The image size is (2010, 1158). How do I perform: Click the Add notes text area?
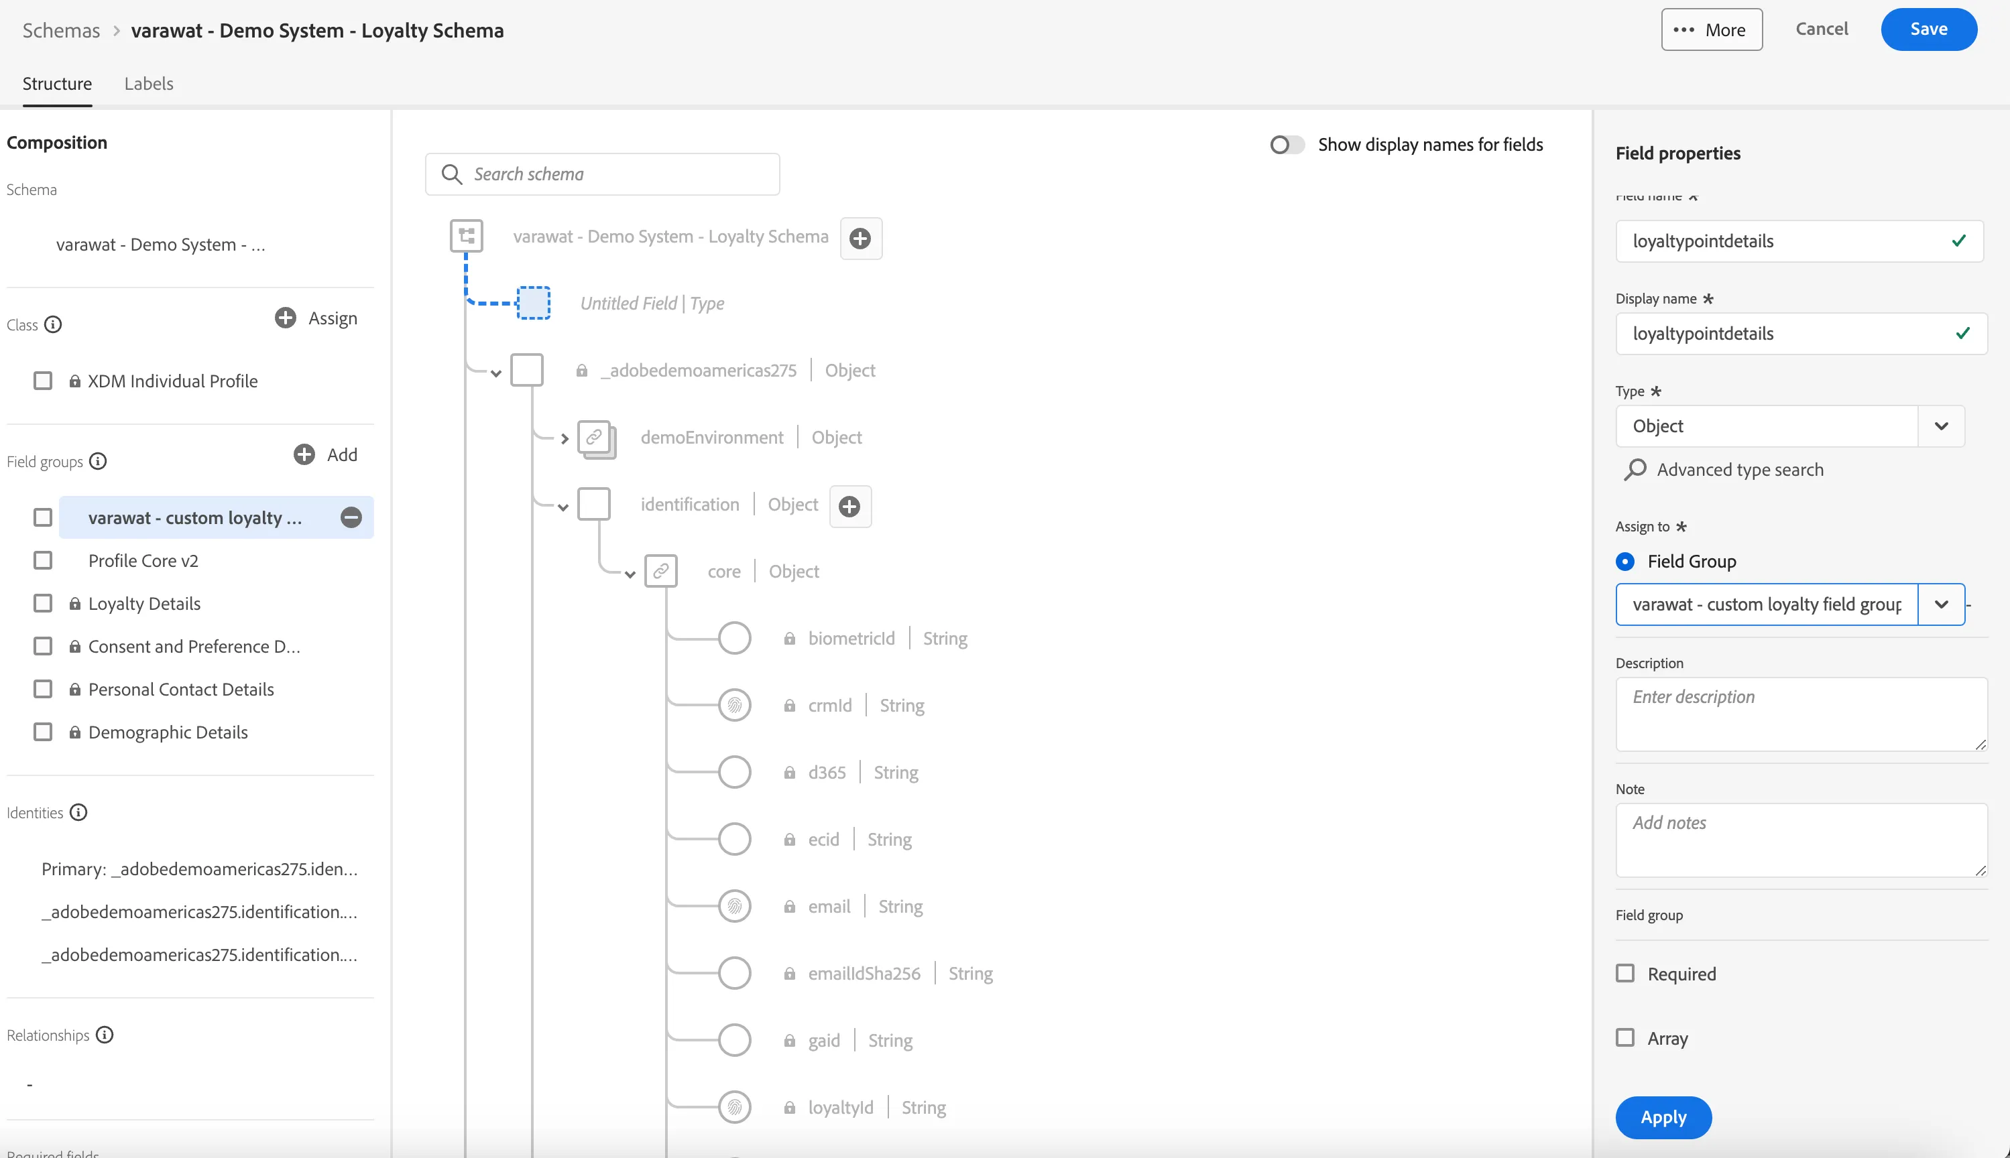pyautogui.click(x=1801, y=840)
